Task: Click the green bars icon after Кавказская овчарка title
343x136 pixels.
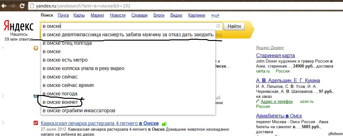Action: [164, 124]
